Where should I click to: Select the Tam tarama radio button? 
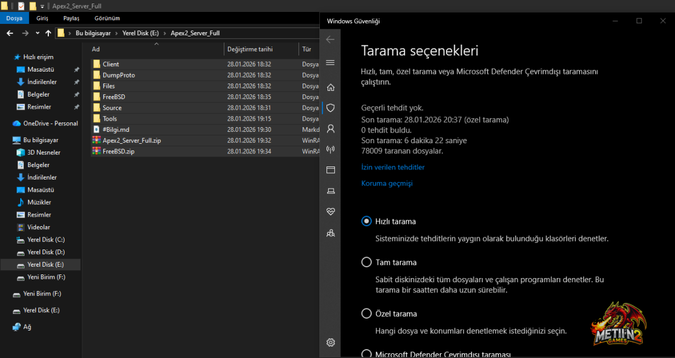(x=366, y=262)
